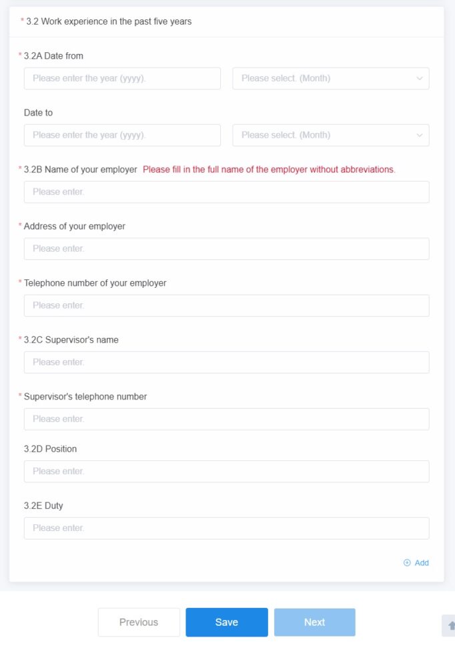Focus the Date to year field
Viewport: 455px width, 668px height.
(x=122, y=135)
